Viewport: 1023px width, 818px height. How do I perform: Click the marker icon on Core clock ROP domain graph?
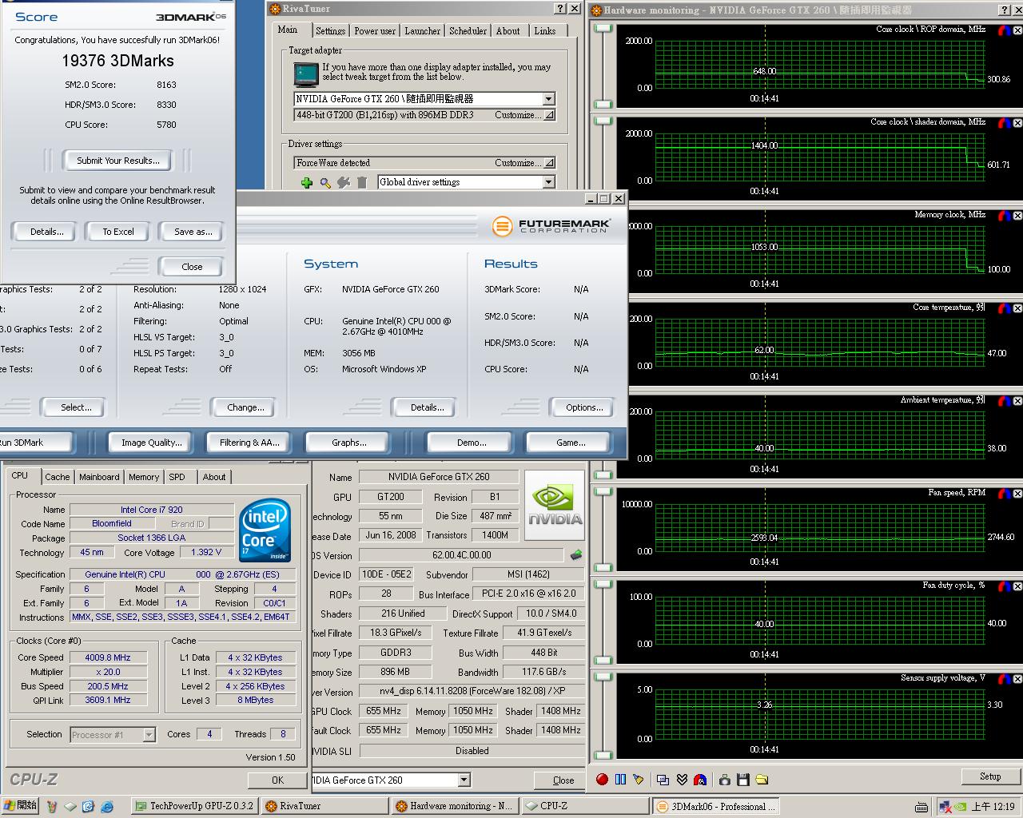click(x=1004, y=30)
